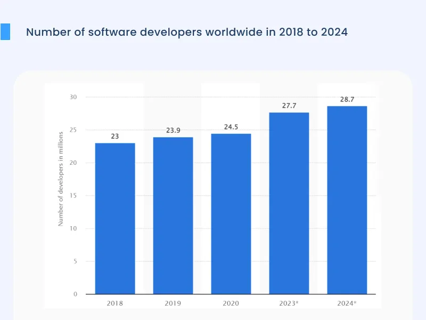
Task: Select the value label 23.9
Action: (173, 129)
